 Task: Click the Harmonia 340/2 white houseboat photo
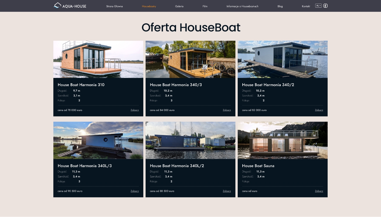coord(283,59)
